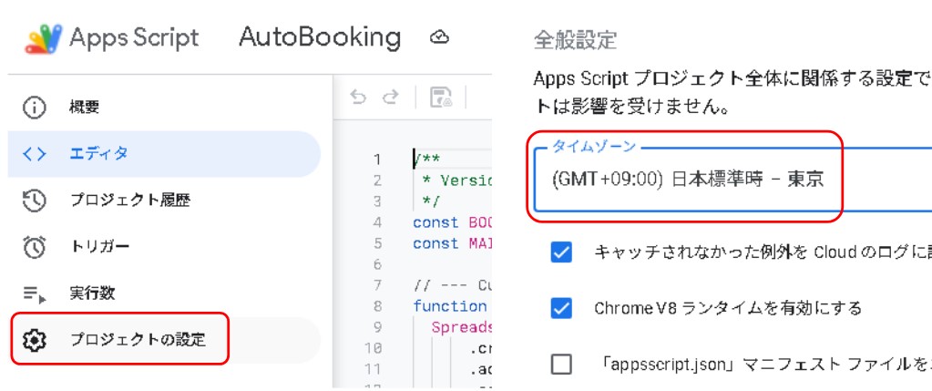Toggle the Cloud log uncaught exceptions checkbox

(562, 252)
